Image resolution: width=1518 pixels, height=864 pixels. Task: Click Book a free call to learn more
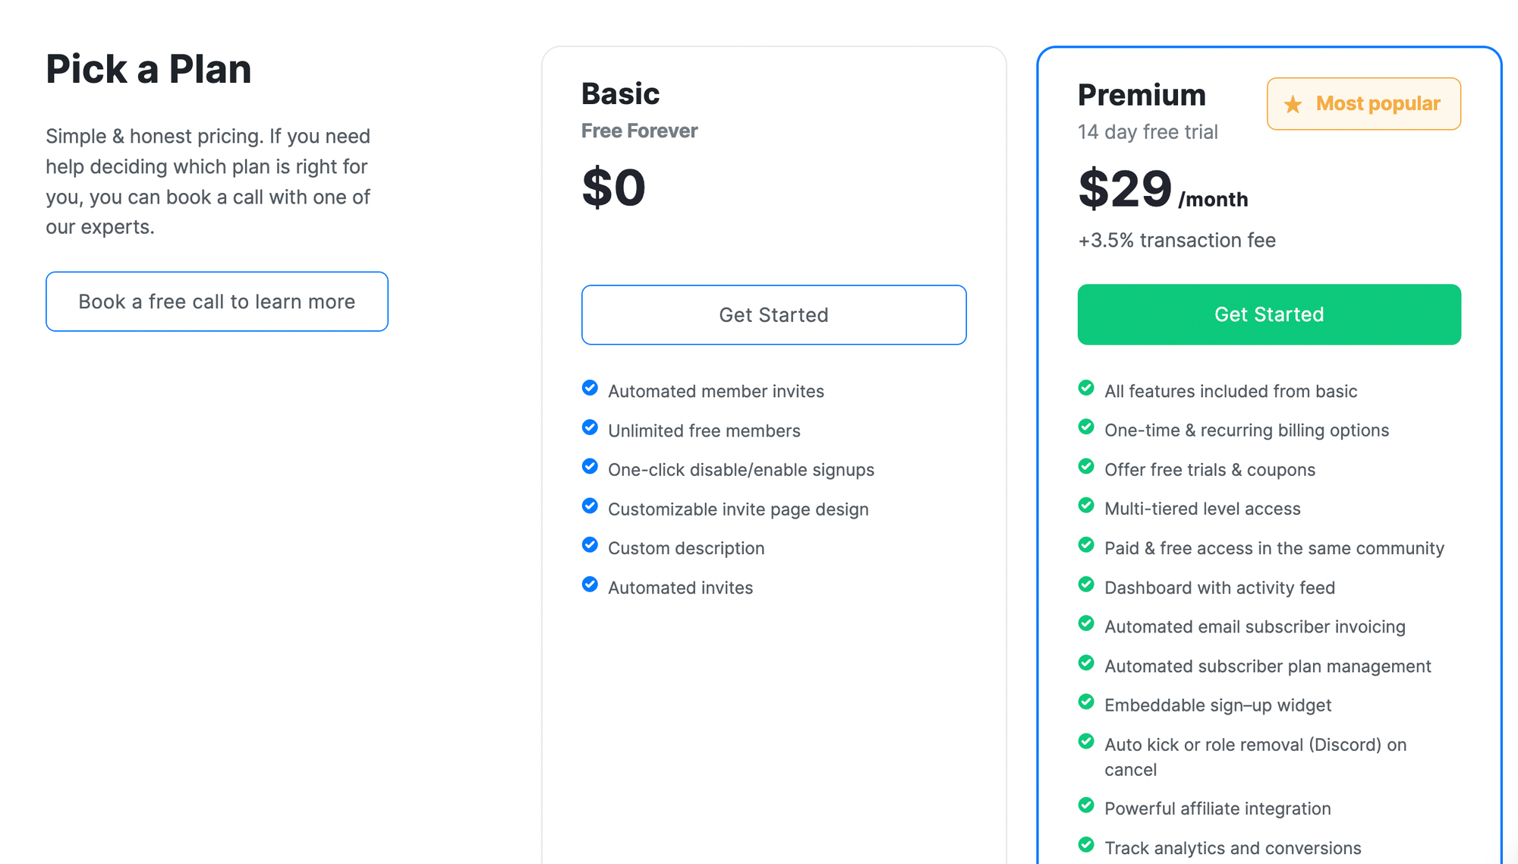tap(216, 301)
